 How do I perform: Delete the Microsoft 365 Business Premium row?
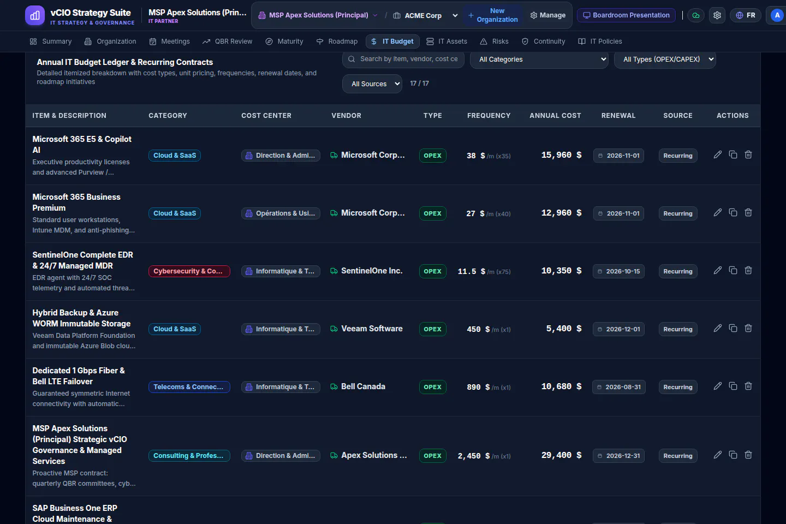(748, 212)
